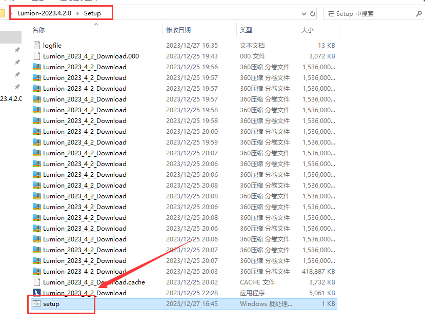425x327 pixels.
Task: Select the Lumion_2023_4_2_Download.cache file name
Action: pyautogui.click(x=94, y=282)
